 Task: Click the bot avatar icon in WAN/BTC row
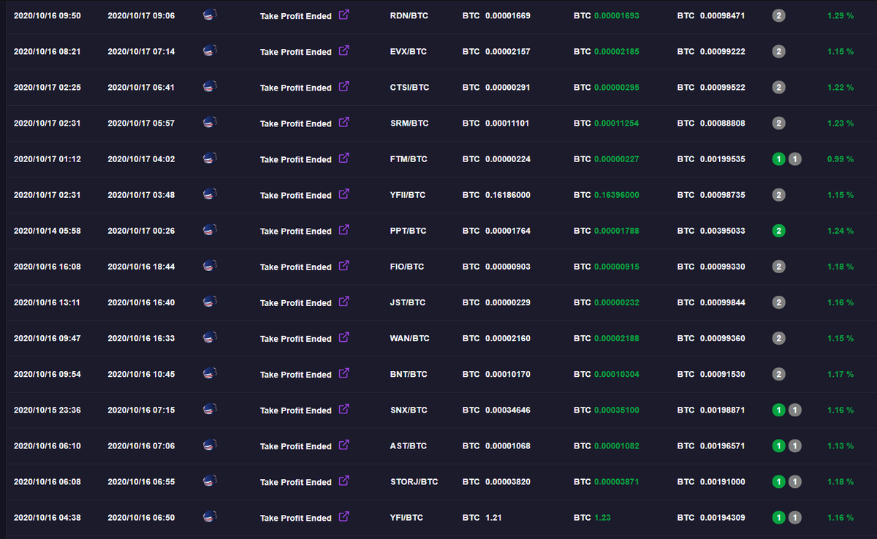point(210,337)
